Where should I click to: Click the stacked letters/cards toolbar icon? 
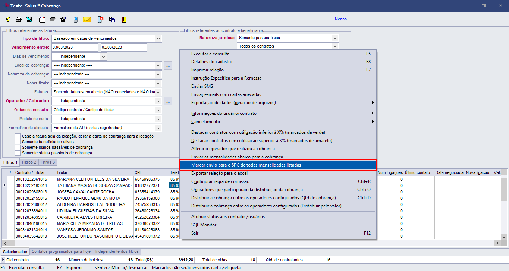(42, 20)
